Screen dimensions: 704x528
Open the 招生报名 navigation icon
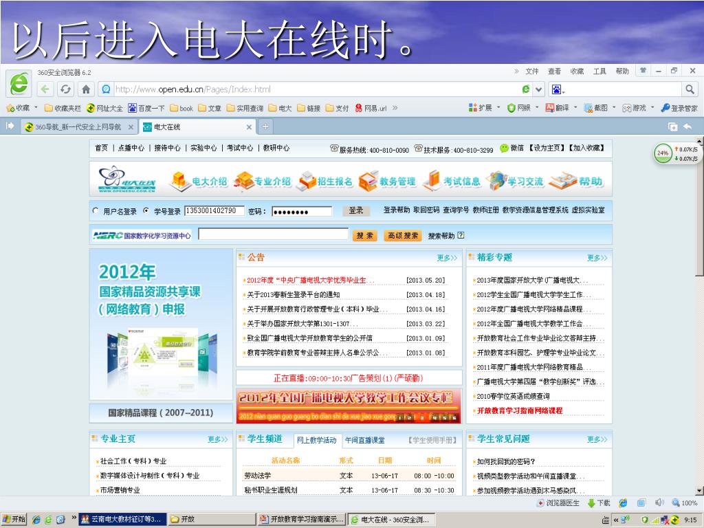coord(326,181)
